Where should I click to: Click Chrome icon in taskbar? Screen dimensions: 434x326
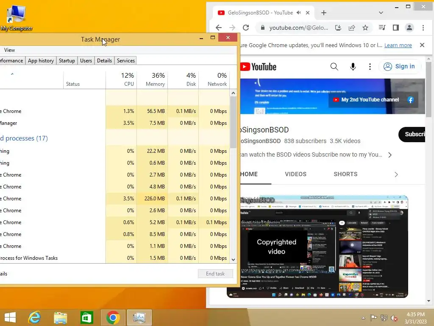pos(113,318)
